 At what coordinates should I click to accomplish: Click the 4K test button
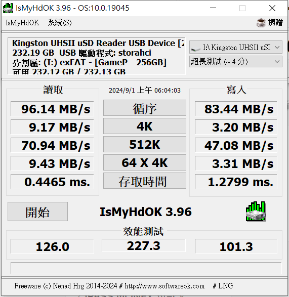click(x=145, y=126)
